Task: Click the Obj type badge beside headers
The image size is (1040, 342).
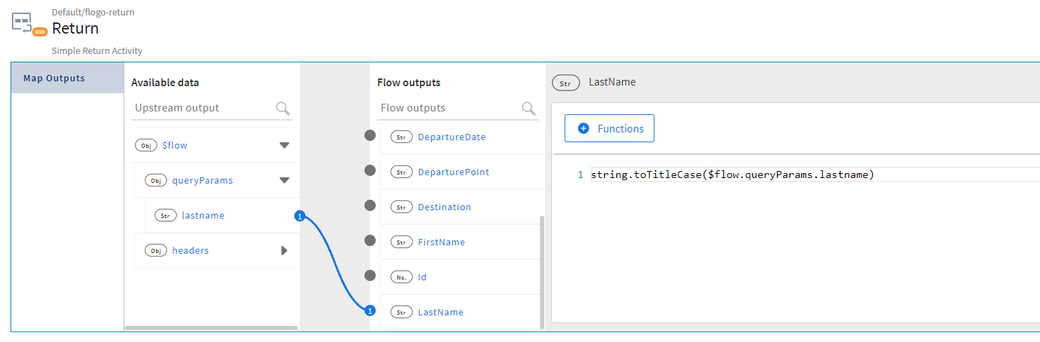Action: (x=155, y=251)
